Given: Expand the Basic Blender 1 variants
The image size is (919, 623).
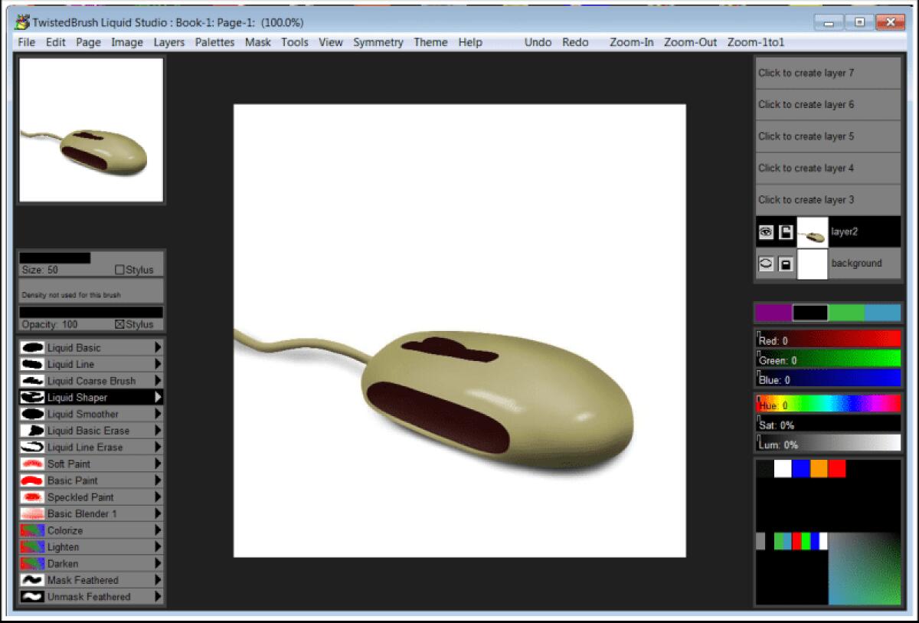Looking at the screenshot, I should [x=159, y=513].
